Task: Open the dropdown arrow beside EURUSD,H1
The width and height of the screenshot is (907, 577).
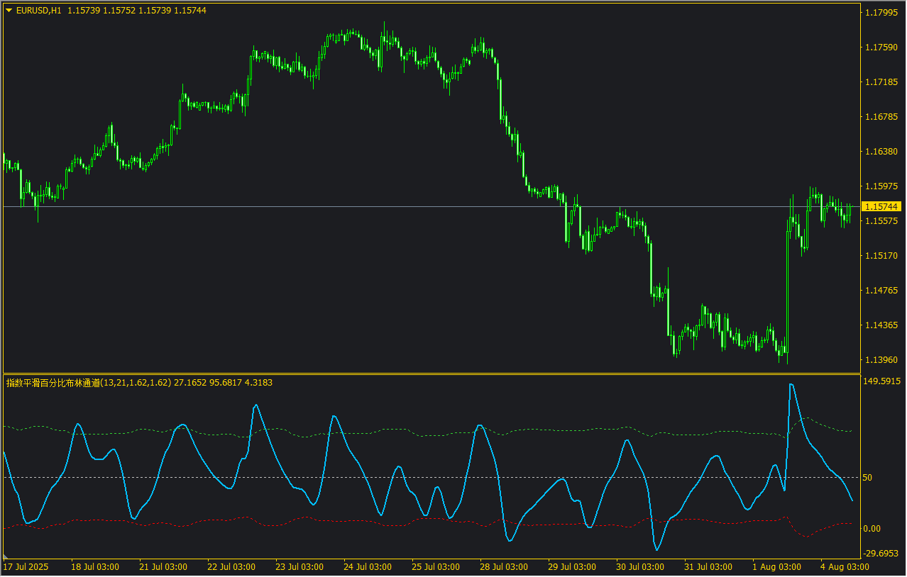Action: tap(9, 11)
